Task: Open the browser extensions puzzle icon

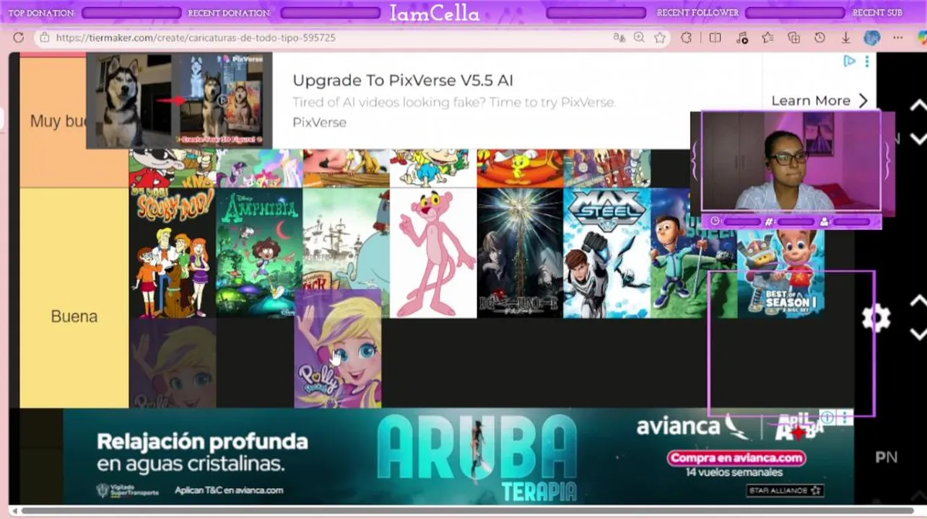Action: 686,37
